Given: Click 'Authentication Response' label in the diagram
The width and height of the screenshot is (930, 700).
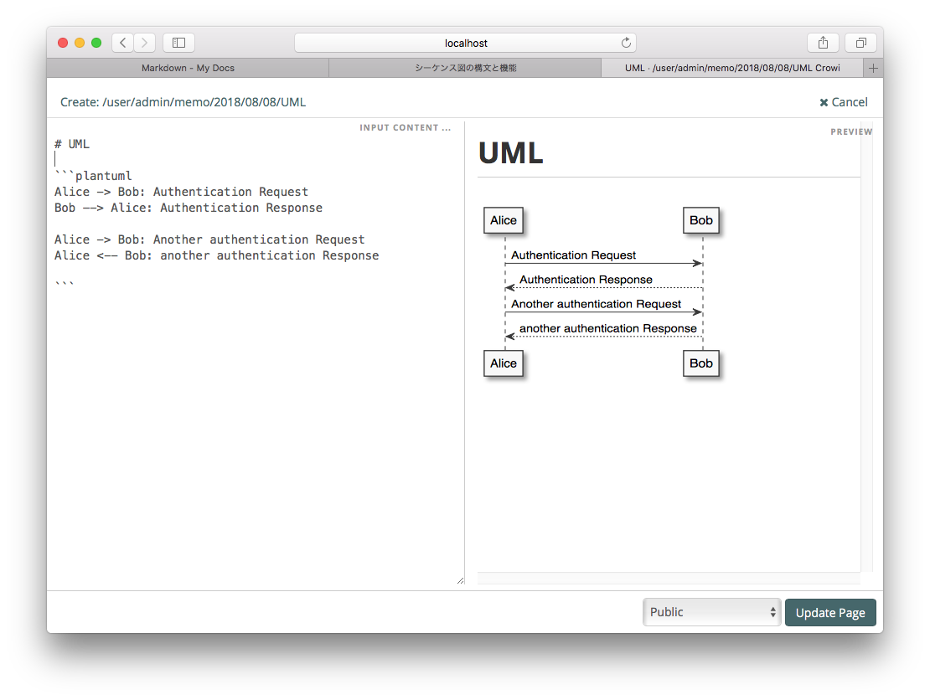Looking at the screenshot, I should pyautogui.click(x=586, y=280).
